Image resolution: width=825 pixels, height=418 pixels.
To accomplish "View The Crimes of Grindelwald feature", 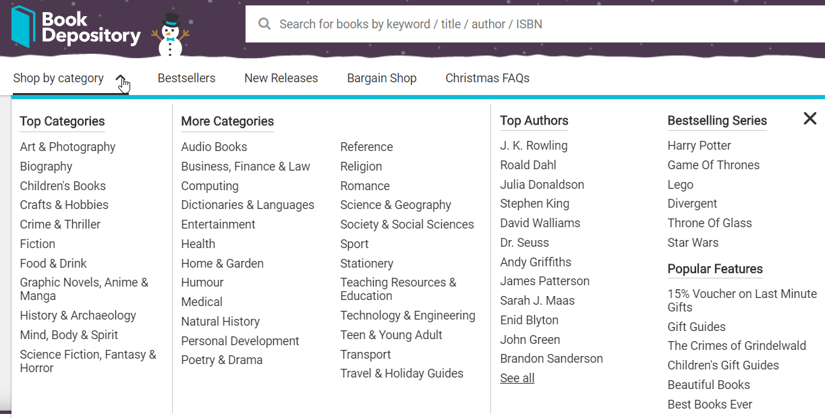I will coord(737,346).
